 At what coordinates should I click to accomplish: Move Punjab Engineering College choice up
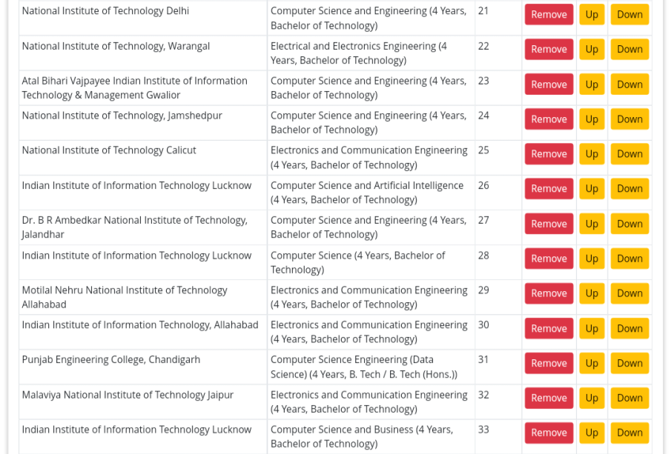pos(592,363)
